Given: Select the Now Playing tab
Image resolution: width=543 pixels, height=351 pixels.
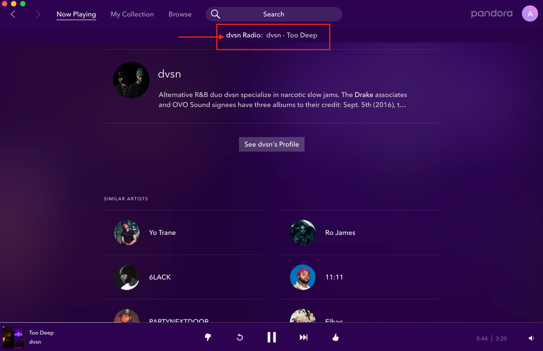Looking at the screenshot, I should (76, 14).
